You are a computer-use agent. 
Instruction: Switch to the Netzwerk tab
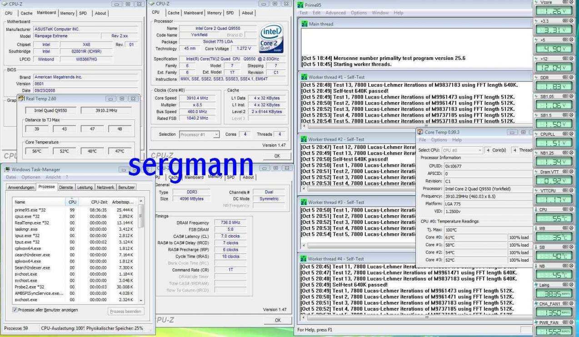[x=105, y=187]
